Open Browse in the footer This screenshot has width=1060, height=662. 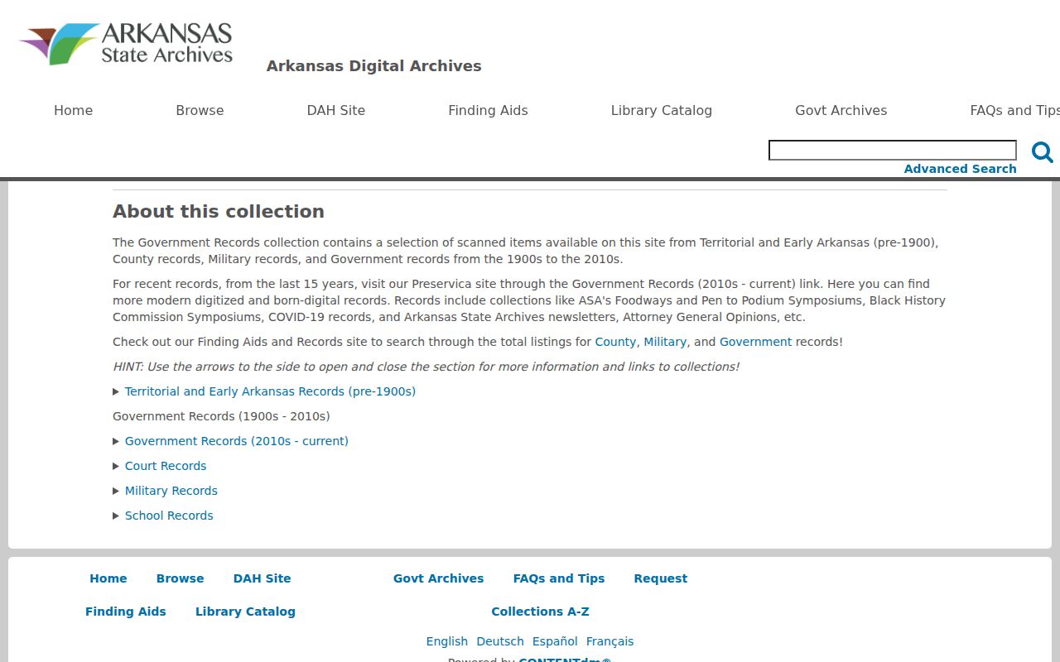[x=180, y=578]
